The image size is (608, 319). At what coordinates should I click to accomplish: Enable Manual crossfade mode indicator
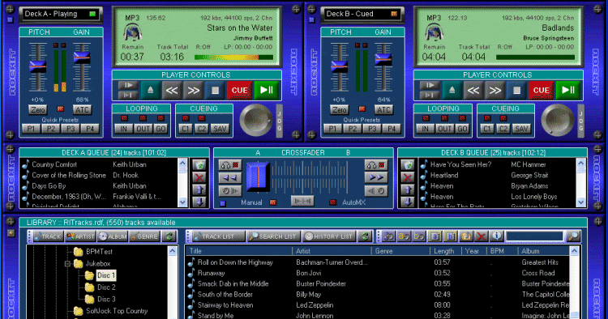(x=273, y=202)
